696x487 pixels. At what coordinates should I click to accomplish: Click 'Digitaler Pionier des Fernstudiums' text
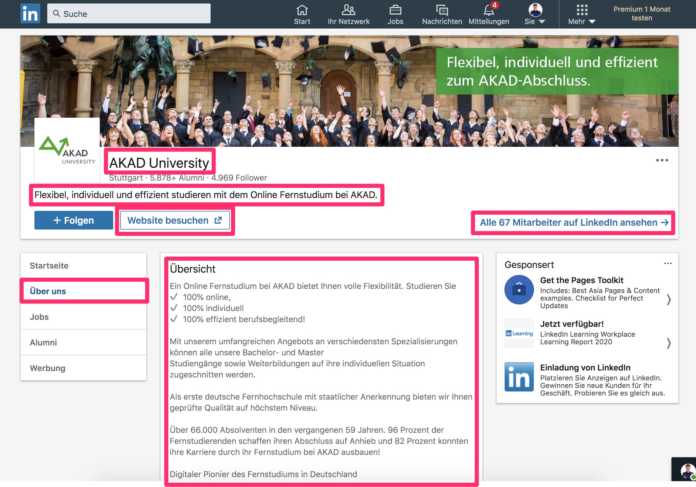[x=263, y=474]
